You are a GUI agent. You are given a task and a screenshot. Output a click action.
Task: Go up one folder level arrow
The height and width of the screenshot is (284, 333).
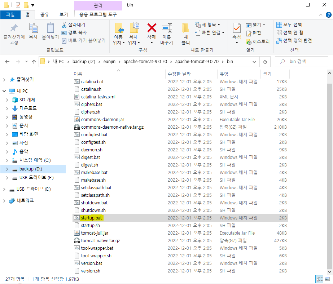tap(34, 62)
